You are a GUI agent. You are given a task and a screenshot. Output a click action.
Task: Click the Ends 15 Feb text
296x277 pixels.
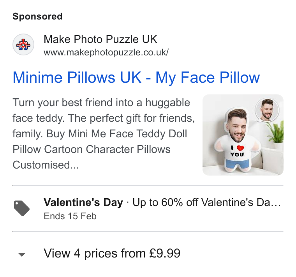tap(70, 216)
